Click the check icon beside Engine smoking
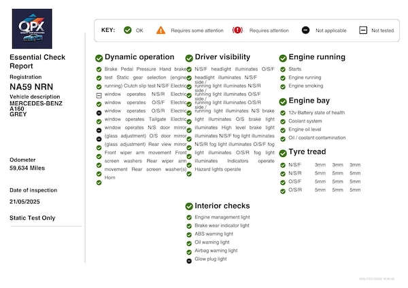The image size is (408, 288). [x=283, y=87]
